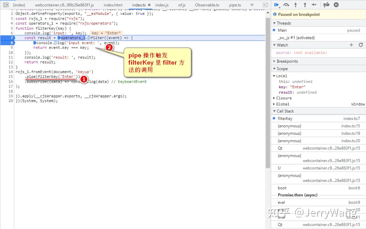This screenshot has width=366, height=229.
Task: Select the filterKey frame in Call Stack
Action: pyautogui.click(x=285, y=118)
